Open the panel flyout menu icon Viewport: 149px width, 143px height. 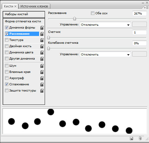pos(146,8)
